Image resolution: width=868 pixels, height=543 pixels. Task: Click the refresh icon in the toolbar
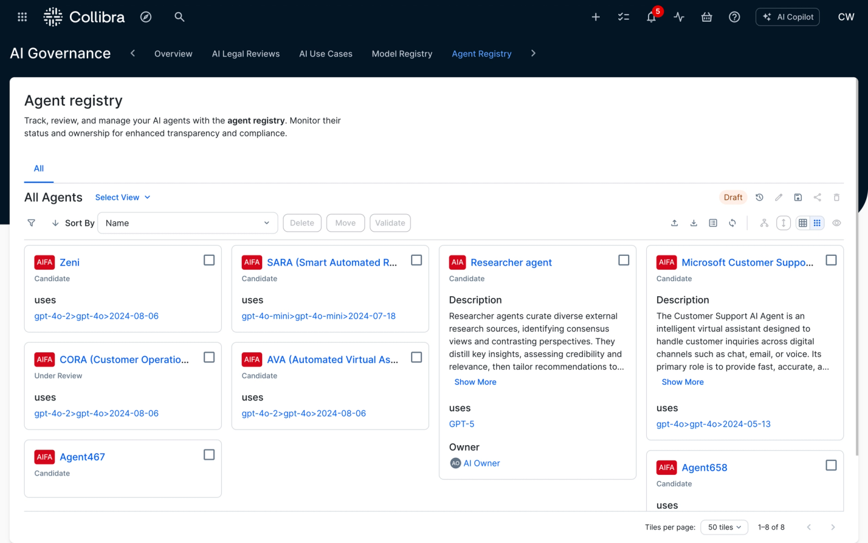(732, 223)
